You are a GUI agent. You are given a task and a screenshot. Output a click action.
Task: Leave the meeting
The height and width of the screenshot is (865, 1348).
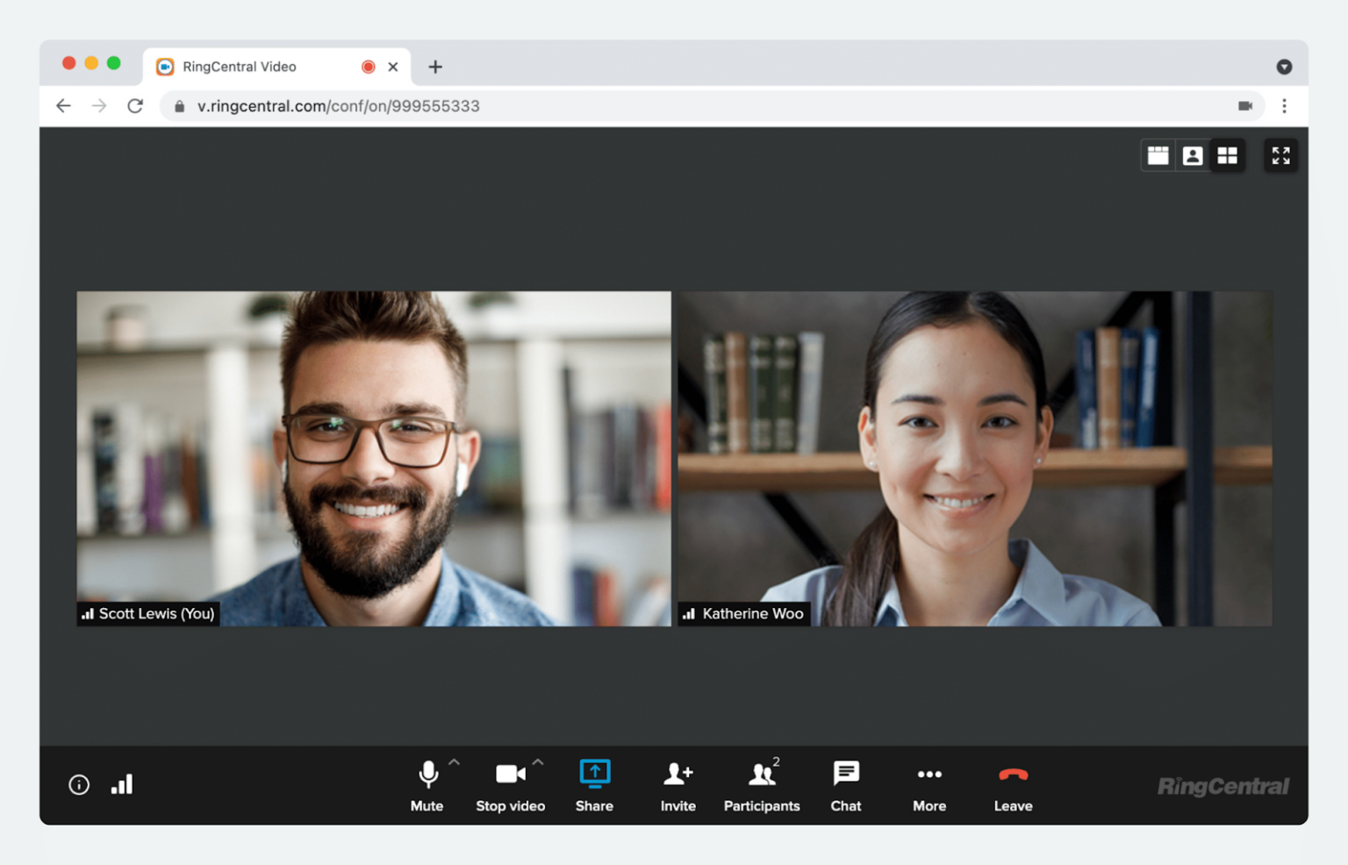click(1012, 783)
